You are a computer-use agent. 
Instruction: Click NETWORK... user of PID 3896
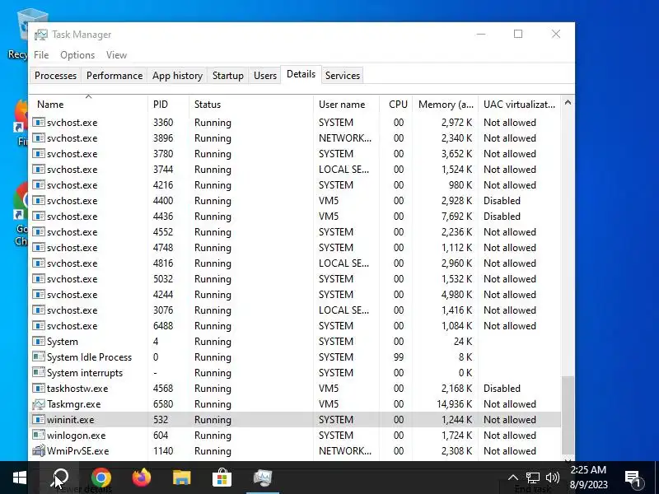(345, 138)
